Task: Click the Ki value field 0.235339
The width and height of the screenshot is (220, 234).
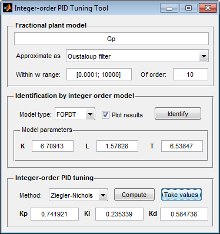Action: click(119, 214)
